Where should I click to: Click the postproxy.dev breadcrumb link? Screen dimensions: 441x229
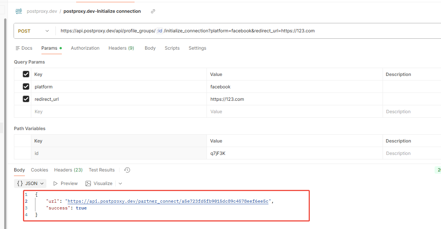pyautogui.click(x=42, y=11)
